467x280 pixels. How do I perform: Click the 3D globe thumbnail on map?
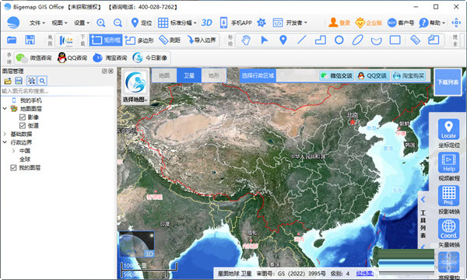point(137,244)
